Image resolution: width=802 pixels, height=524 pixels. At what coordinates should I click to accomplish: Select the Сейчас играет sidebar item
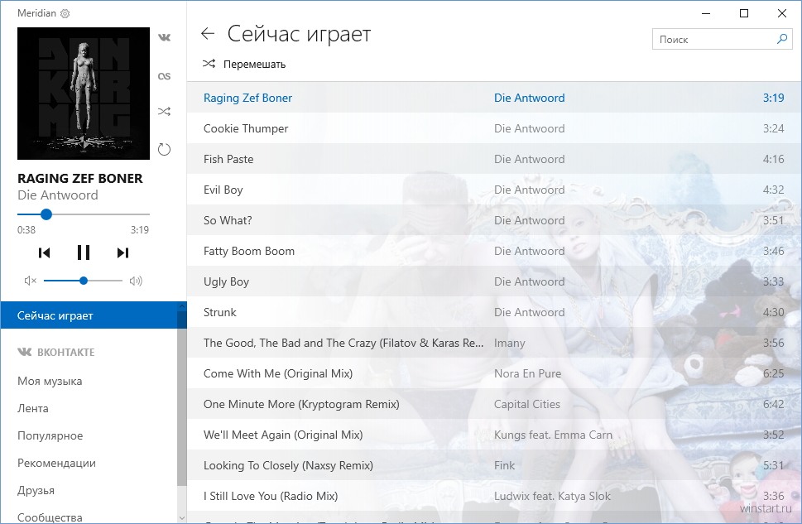click(x=89, y=315)
